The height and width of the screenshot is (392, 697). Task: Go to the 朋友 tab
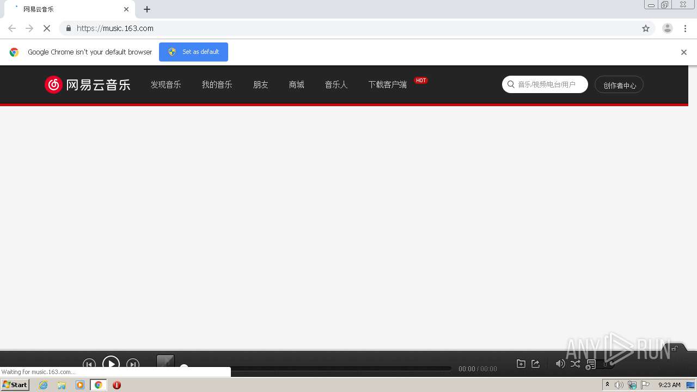261,84
